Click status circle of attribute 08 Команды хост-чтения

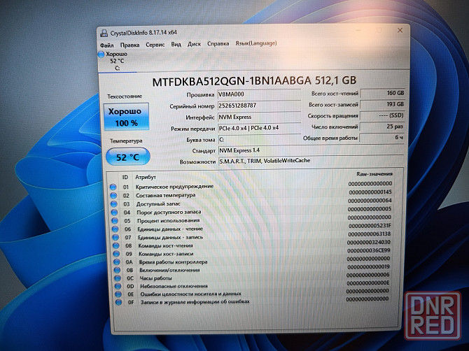114,245
